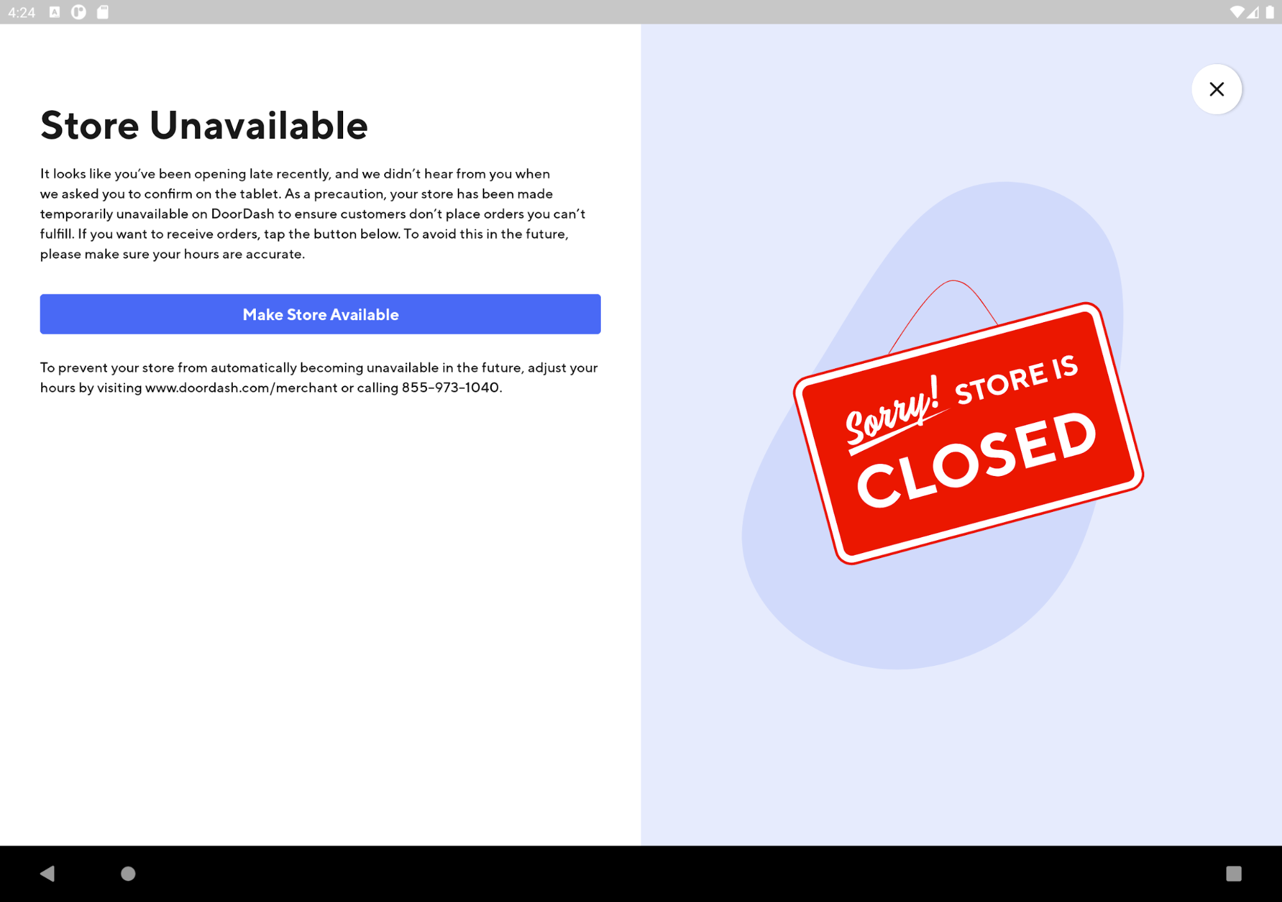The image size is (1282, 902).
Task: Open the www.doordash.com/merchant link
Action: [x=241, y=387]
